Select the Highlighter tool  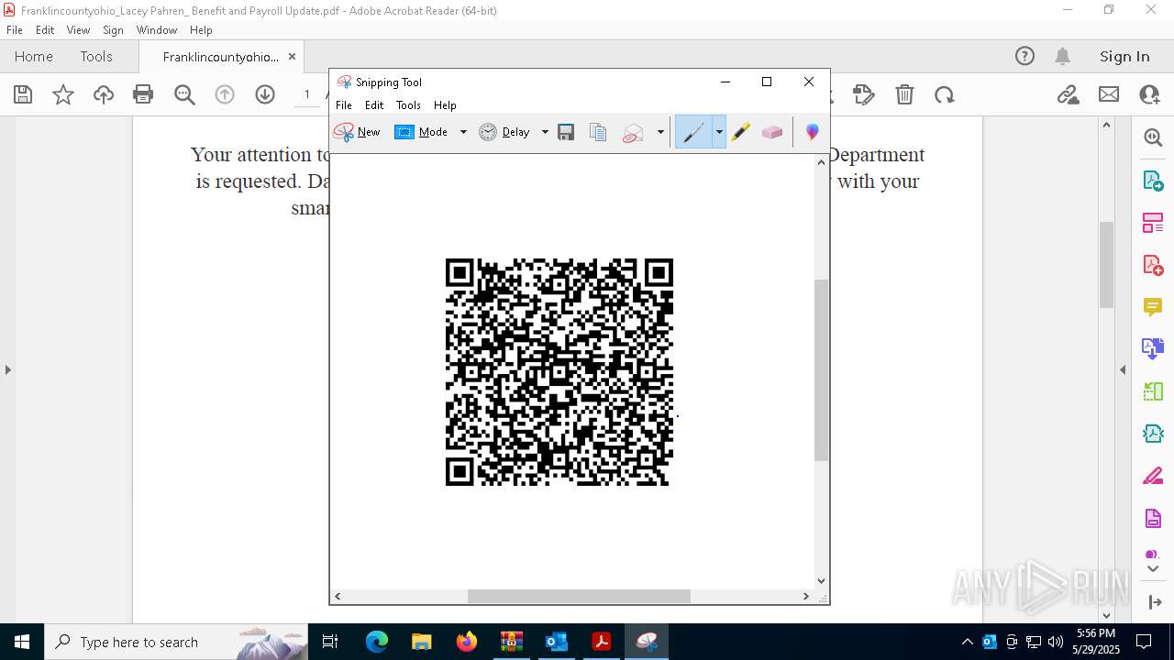coord(741,132)
